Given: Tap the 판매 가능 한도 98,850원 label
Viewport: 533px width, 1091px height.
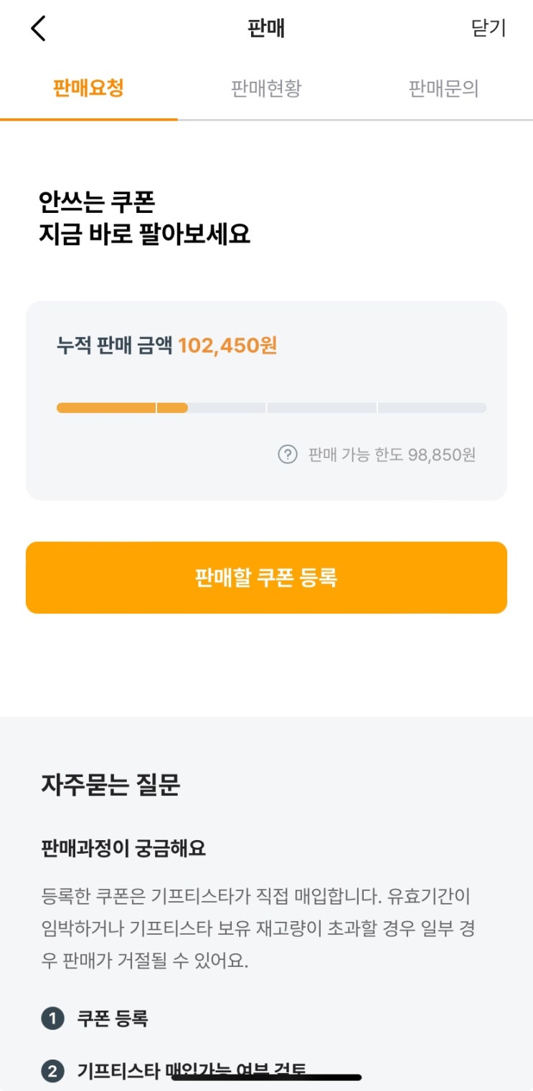Looking at the screenshot, I should 392,454.
